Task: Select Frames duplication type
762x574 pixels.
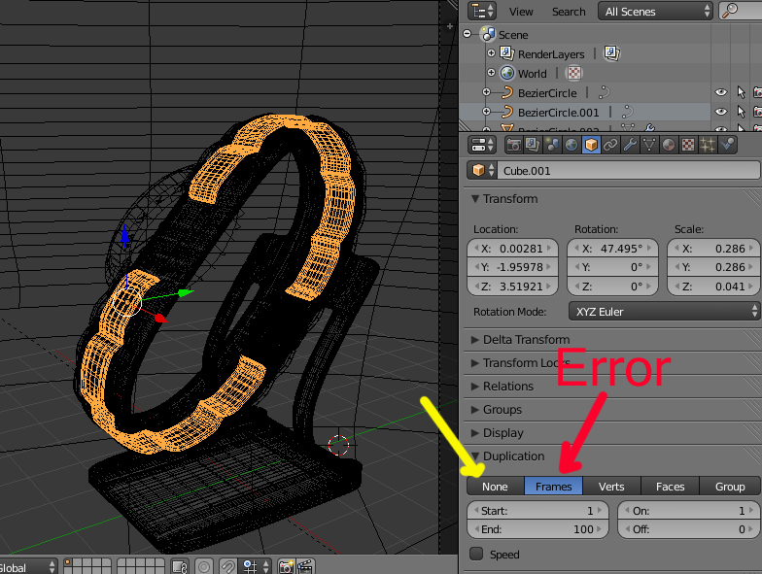Action: coord(554,486)
